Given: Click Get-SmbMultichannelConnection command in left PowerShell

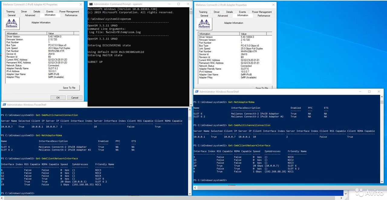Looking at the screenshot, I should [x=57, y=115].
